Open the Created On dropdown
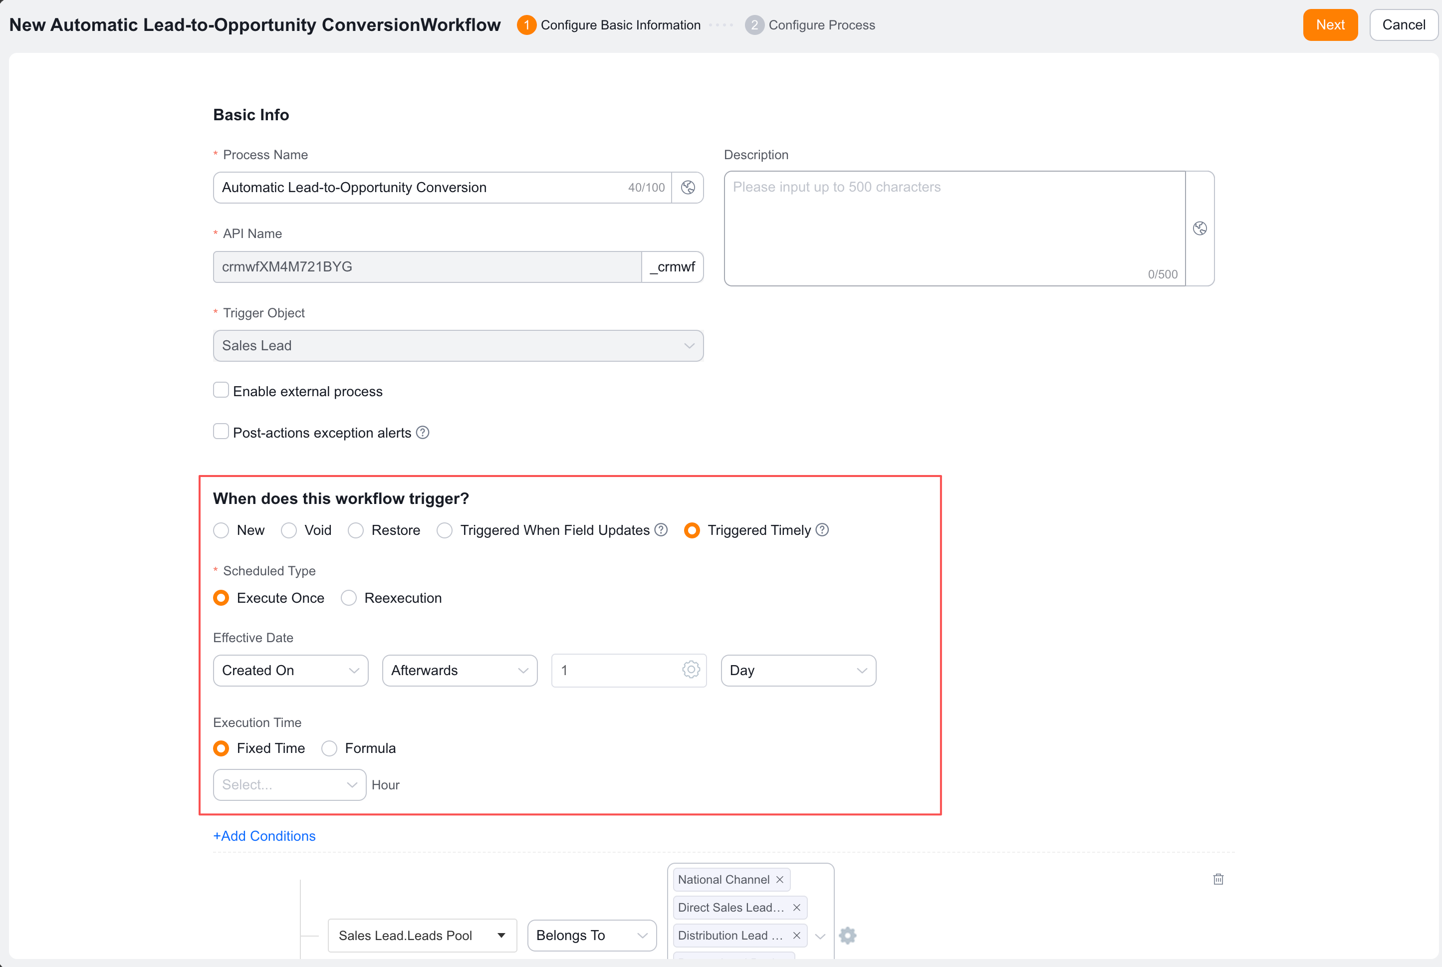The width and height of the screenshot is (1442, 967). click(x=290, y=670)
